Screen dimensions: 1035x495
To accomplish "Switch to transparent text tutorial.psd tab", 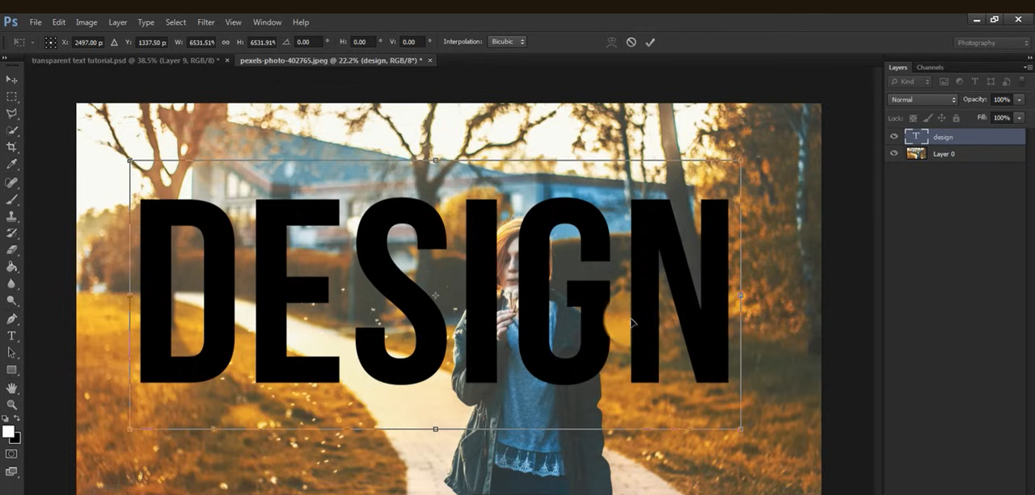I will tap(125, 61).
